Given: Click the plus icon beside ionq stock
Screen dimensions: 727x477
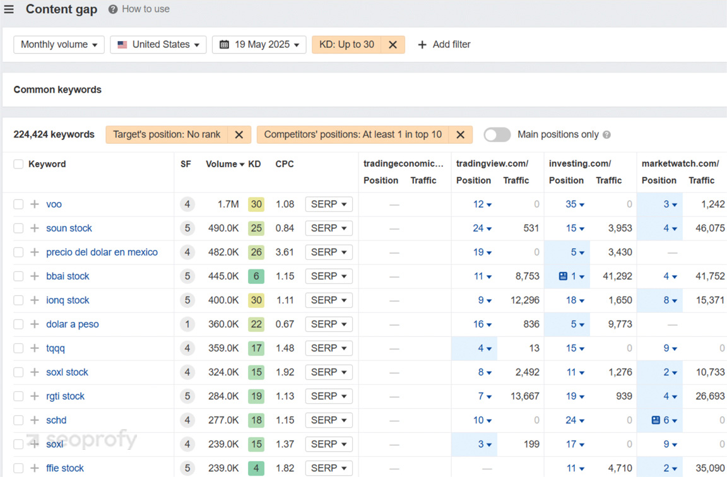Looking at the screenshot, I should [35, 300].
